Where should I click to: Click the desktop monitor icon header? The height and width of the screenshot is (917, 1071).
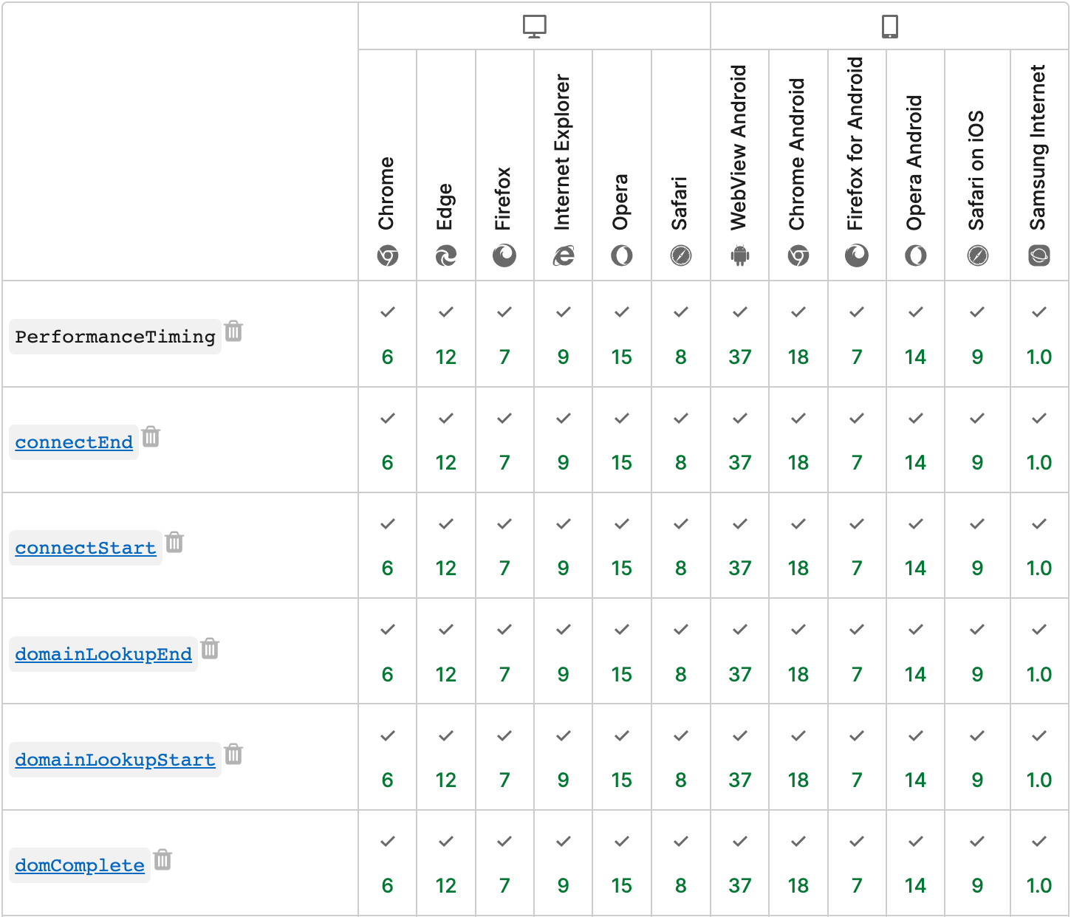point(534,27)
